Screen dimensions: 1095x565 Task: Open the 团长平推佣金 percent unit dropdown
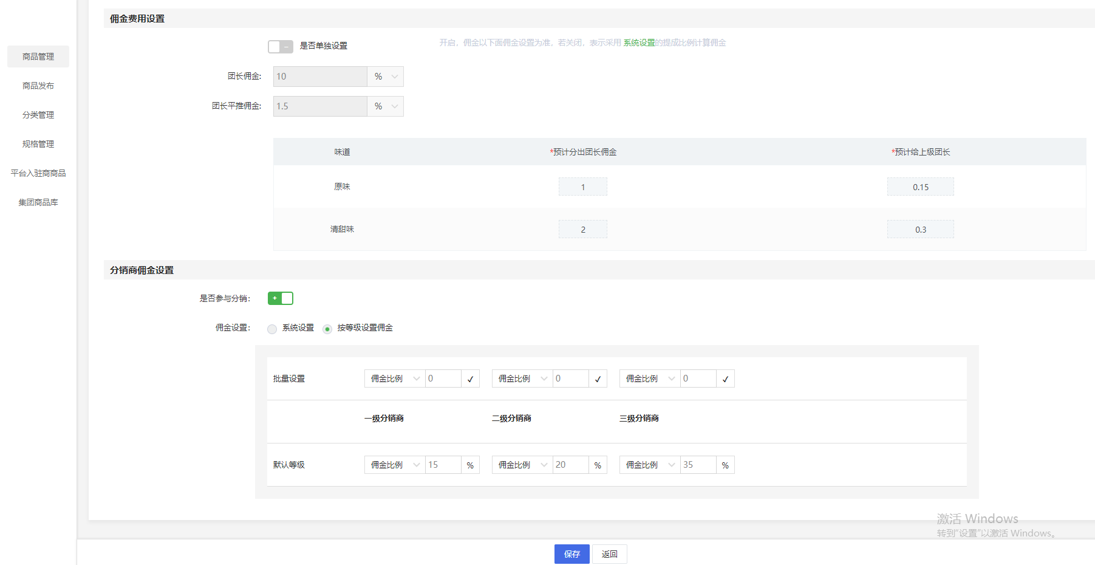385,106
